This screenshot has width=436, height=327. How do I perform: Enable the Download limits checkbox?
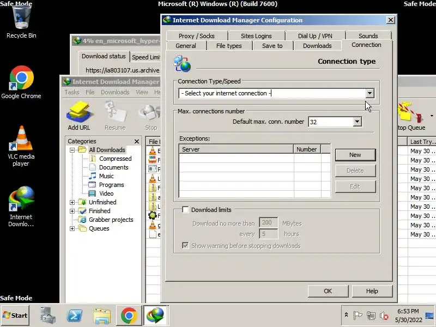pos(185,210)
